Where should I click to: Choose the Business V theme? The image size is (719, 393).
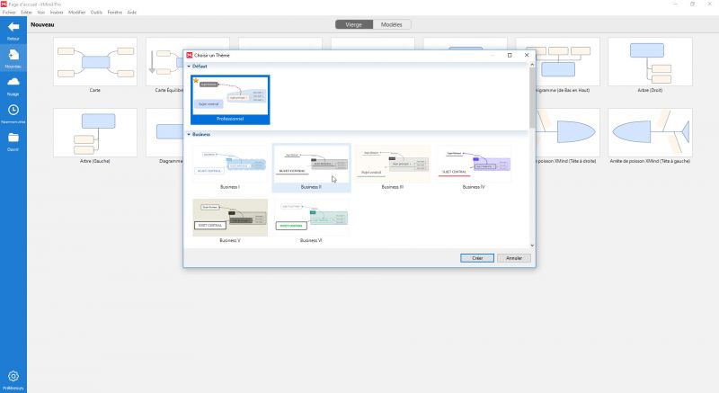click(x=230, y=221)
